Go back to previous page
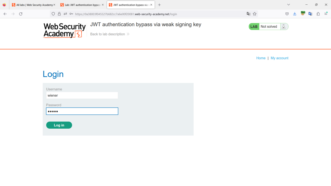The image size is (331, 186). pos(5,14)
